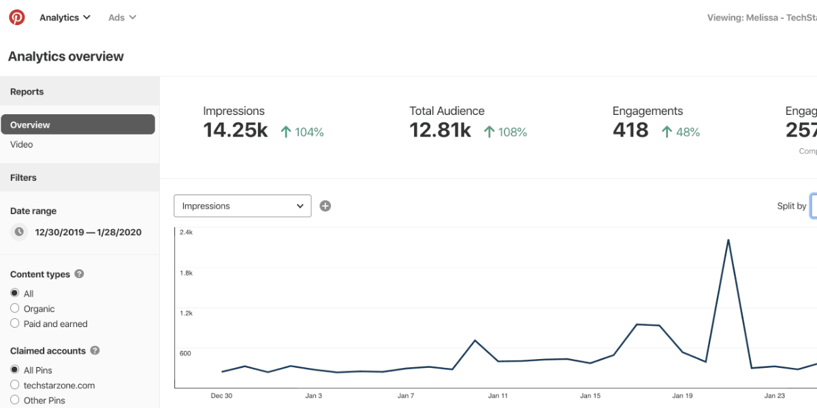Choose techstarzone.com claimed account
817x408 pixels.
pos(15,385)
